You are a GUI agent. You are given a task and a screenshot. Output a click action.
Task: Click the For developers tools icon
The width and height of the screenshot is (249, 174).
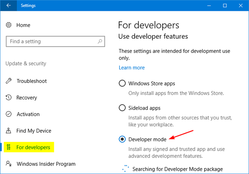(x=9, y=147)
